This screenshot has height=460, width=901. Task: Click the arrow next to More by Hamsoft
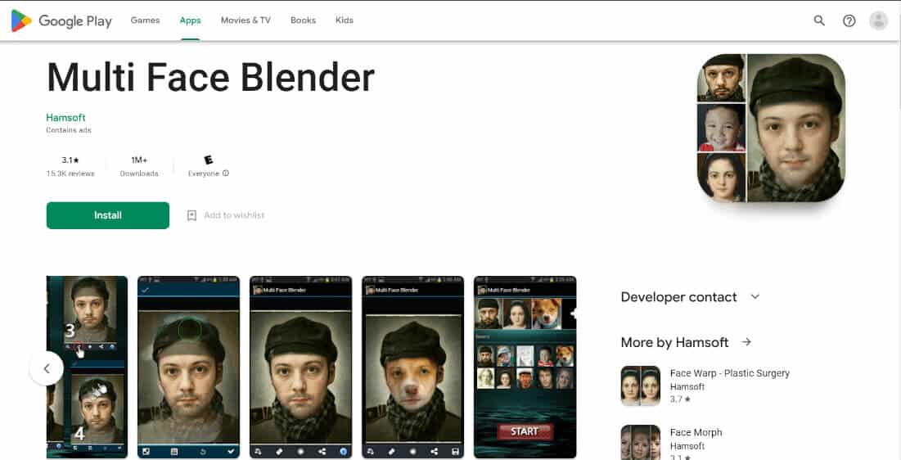tap(746, 342)
